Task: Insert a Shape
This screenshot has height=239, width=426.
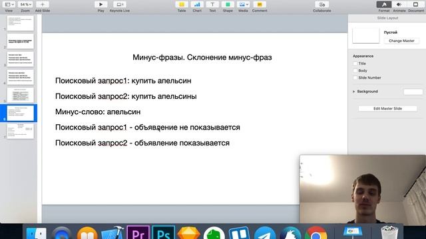Action: (x=228, y=5)
